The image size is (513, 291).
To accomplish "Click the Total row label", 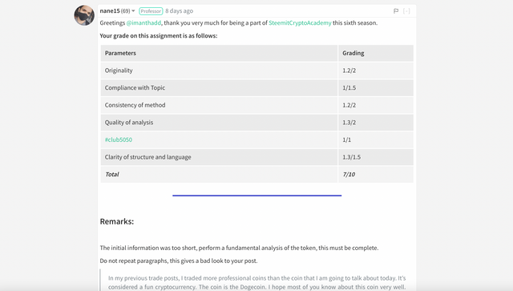I will pyautogui.click(x=112, y=175).
